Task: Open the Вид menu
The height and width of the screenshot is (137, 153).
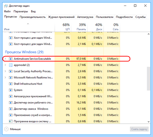Action: pyautogui.click(x=33, y=11)
